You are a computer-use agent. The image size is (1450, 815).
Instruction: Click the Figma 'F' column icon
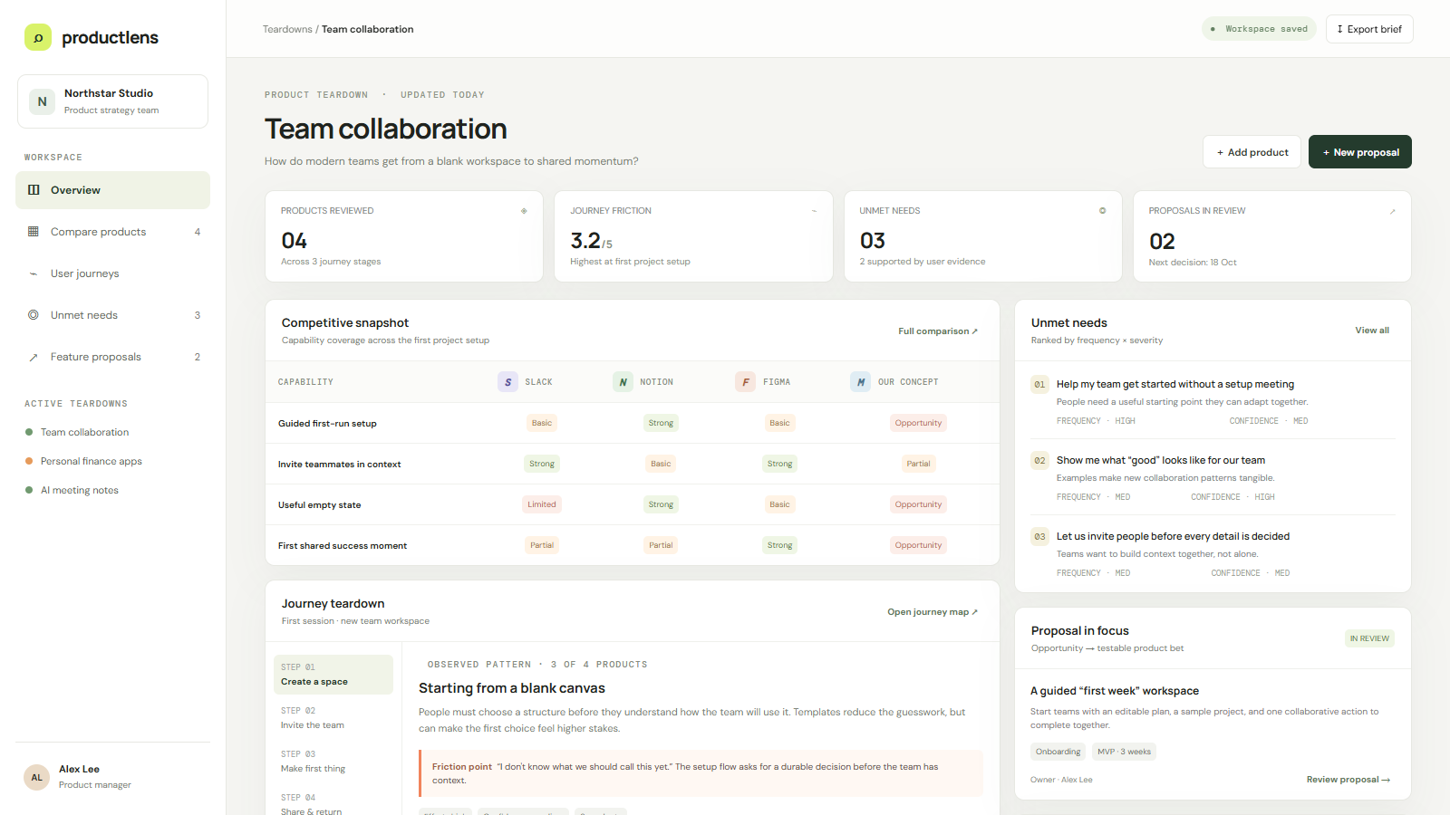pos(745,382)
